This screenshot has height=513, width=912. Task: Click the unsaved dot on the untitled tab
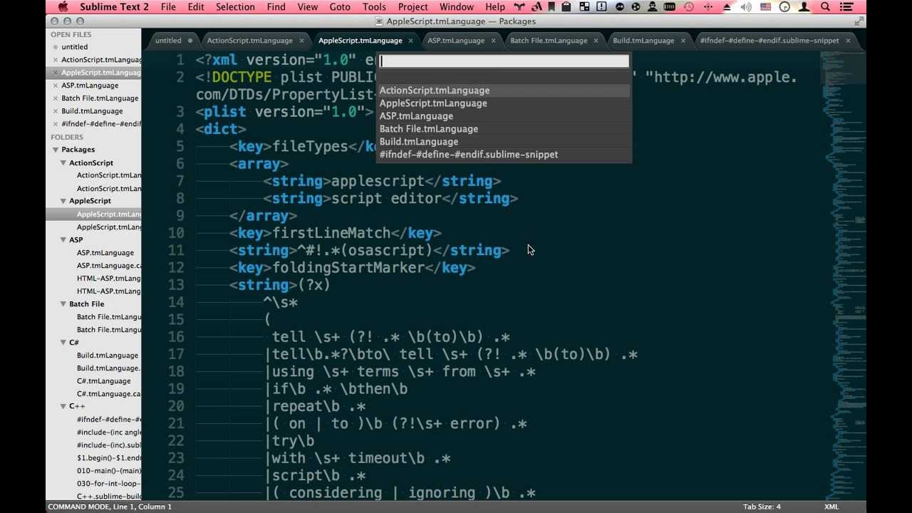pyautogui.click(x=190, y=41)
